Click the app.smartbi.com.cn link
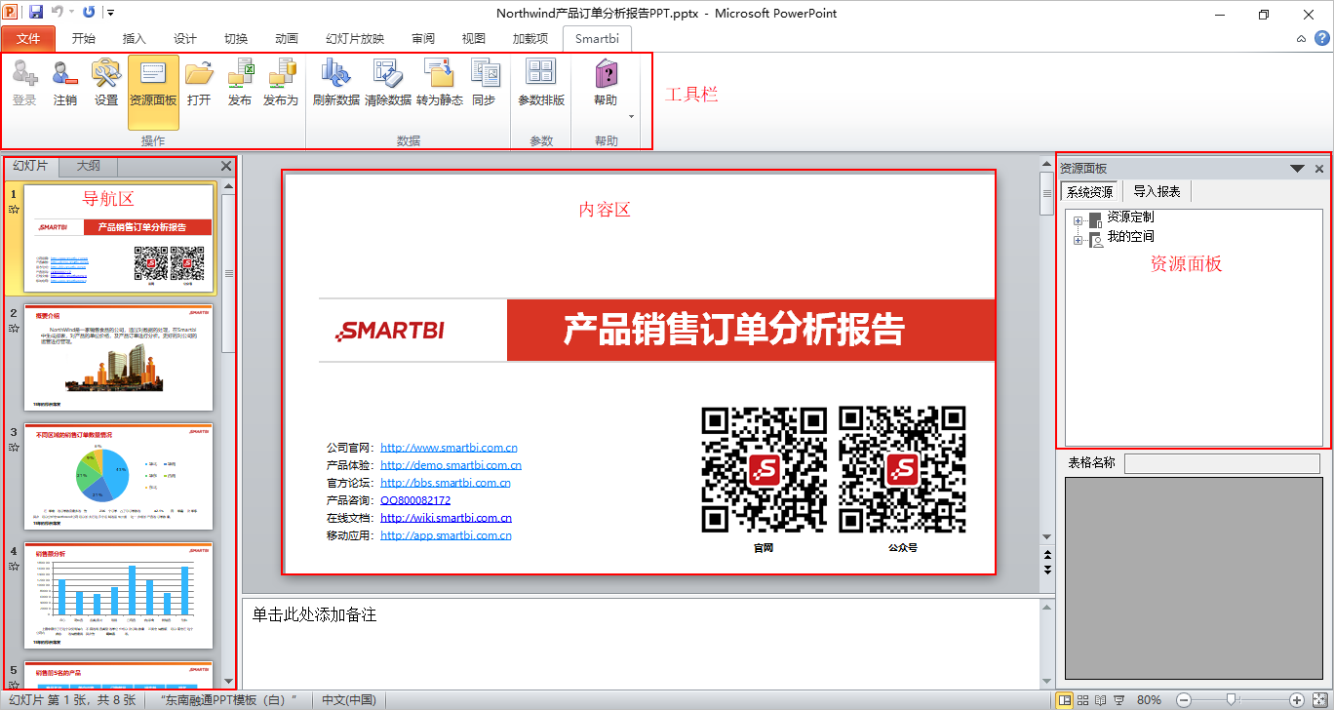The width and height of the screenshot is (1334, 710). [446, 535]
